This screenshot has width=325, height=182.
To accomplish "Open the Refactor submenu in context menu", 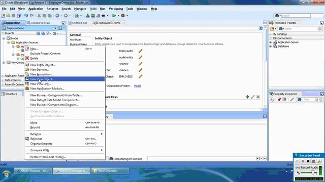I will tap(64, 134).
